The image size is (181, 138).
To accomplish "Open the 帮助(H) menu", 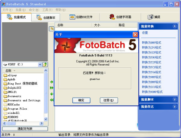I will 61,10.
